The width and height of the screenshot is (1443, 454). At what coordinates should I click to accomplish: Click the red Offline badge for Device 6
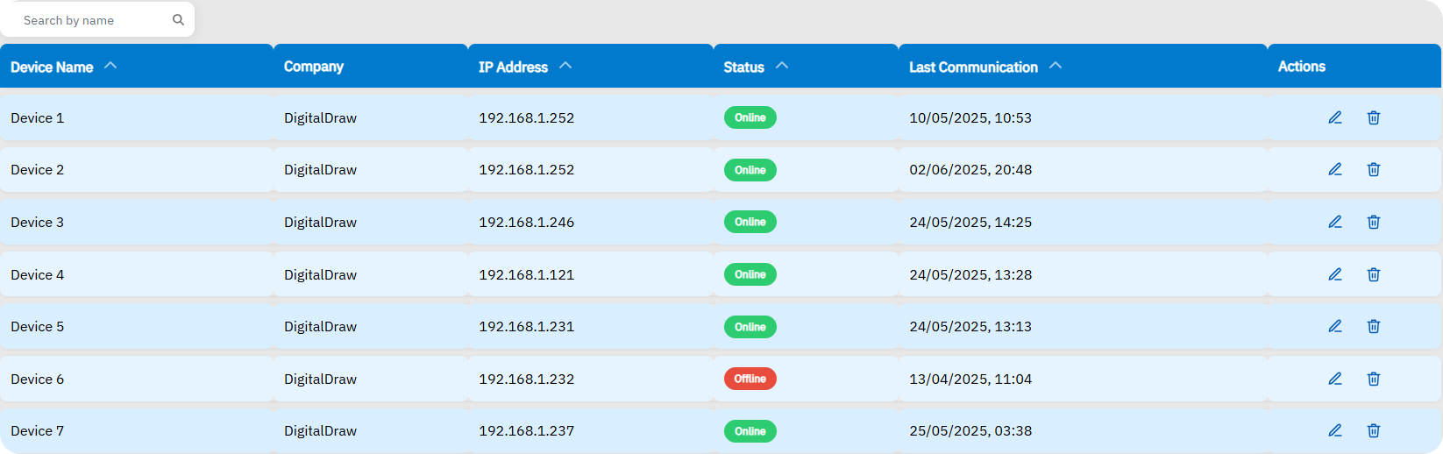coord(750,379)
